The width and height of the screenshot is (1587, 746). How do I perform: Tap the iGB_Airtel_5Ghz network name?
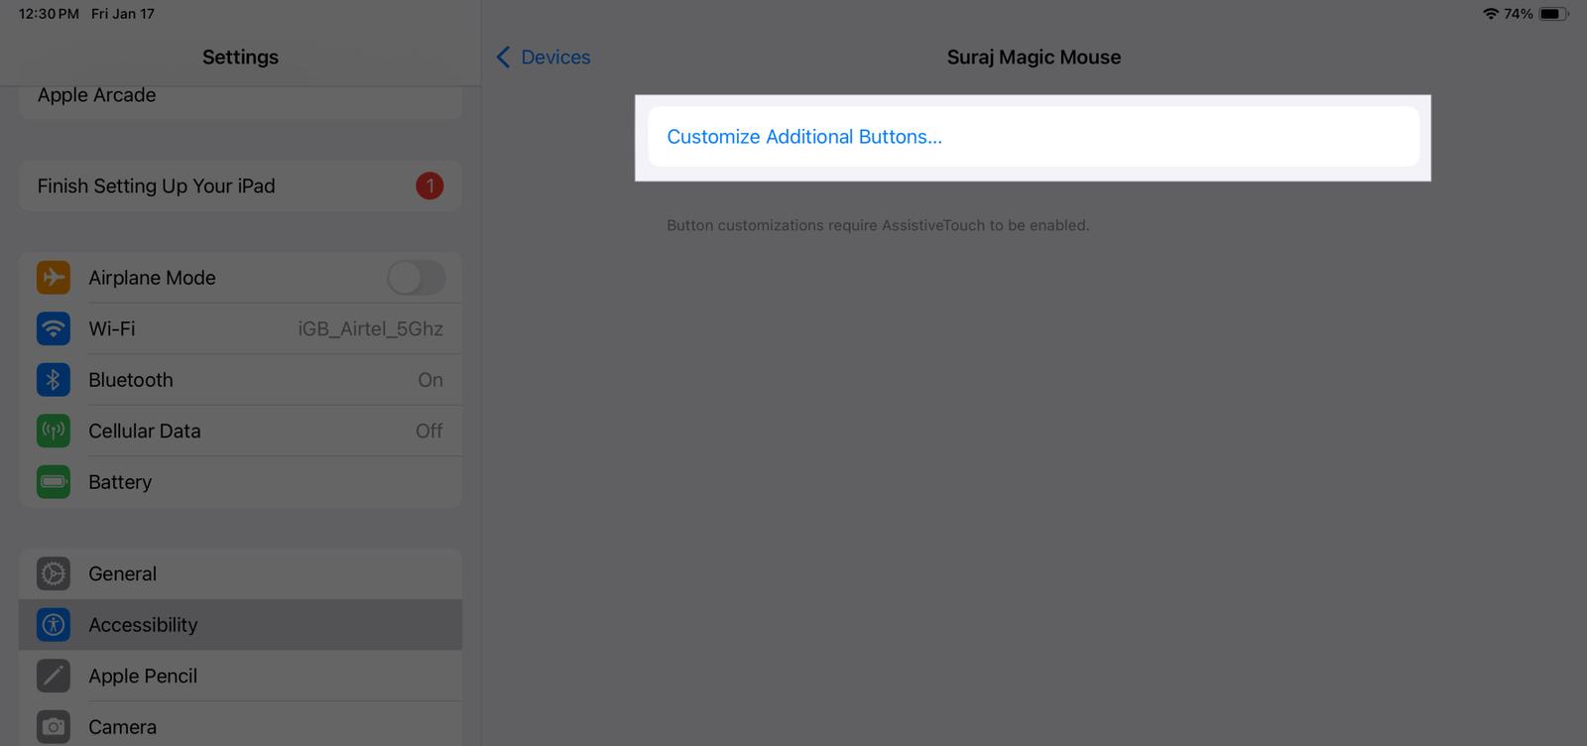(370, 328)
